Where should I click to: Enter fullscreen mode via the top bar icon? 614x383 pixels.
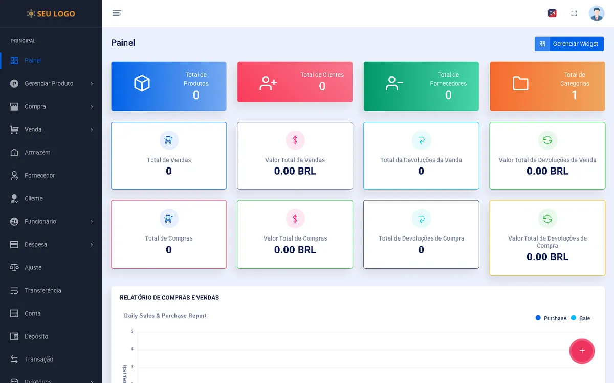tap(574, 13)
